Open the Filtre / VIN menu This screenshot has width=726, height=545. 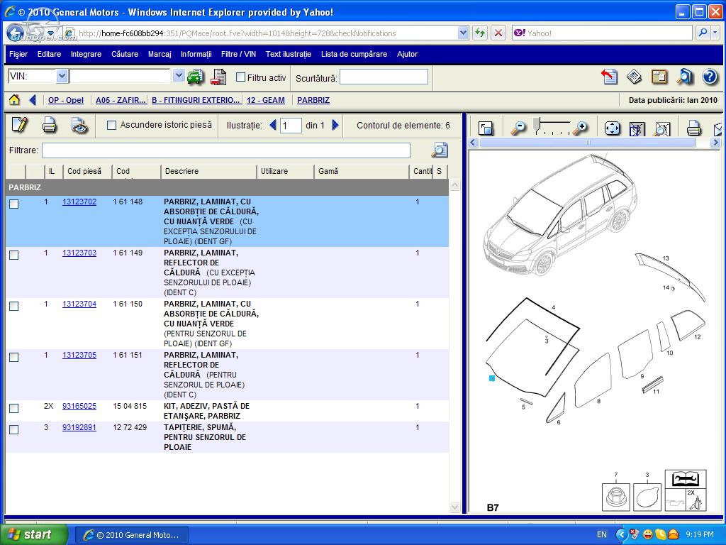(x=238, y=54)
